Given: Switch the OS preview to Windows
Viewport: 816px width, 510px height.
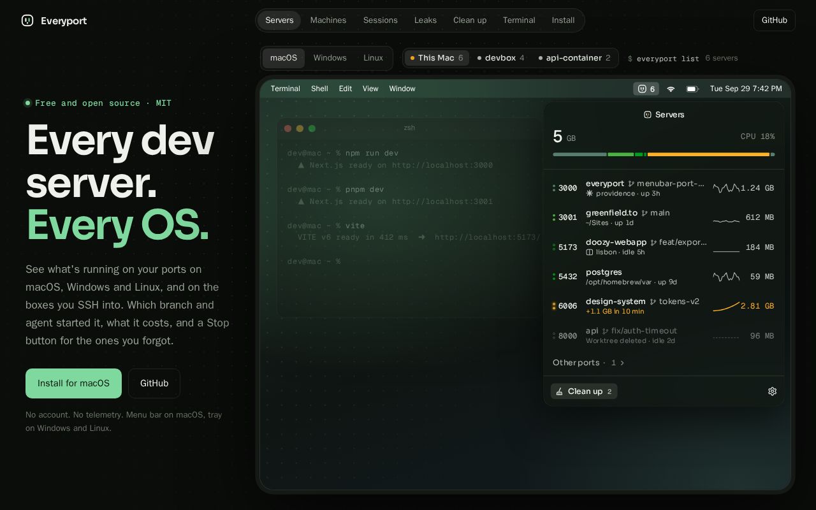Looking at the screenshot, I should (x=330, y=58).
